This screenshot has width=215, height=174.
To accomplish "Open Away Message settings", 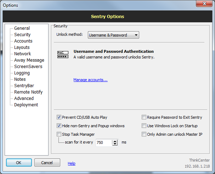I will click(x=29, y=60).
